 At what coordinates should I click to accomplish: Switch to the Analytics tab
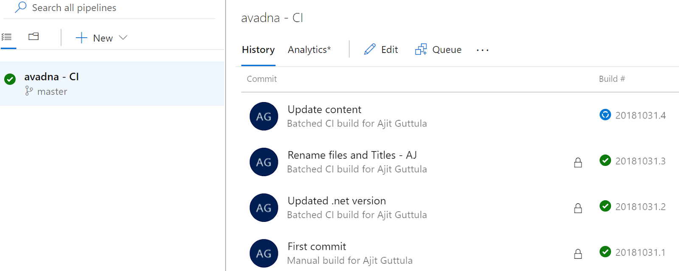point(309,49)
